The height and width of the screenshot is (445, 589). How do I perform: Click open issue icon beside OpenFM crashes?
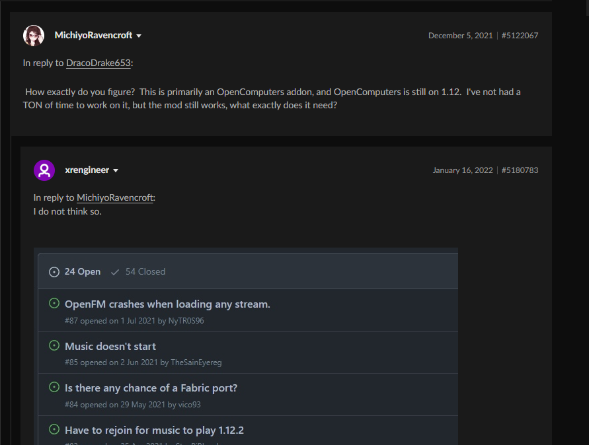click(x=54, y=304)
